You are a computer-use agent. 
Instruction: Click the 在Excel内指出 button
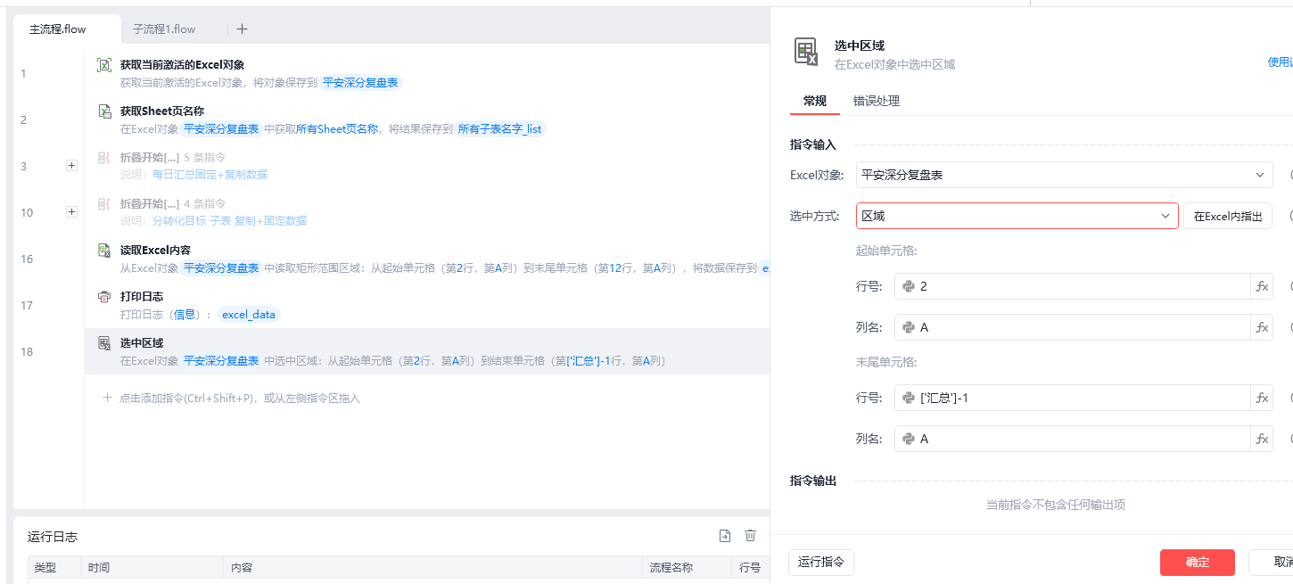[1228, 216]
